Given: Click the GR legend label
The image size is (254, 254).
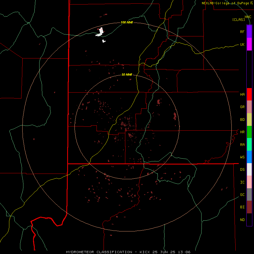Looking at the screenshot, I should coord(242,107).
